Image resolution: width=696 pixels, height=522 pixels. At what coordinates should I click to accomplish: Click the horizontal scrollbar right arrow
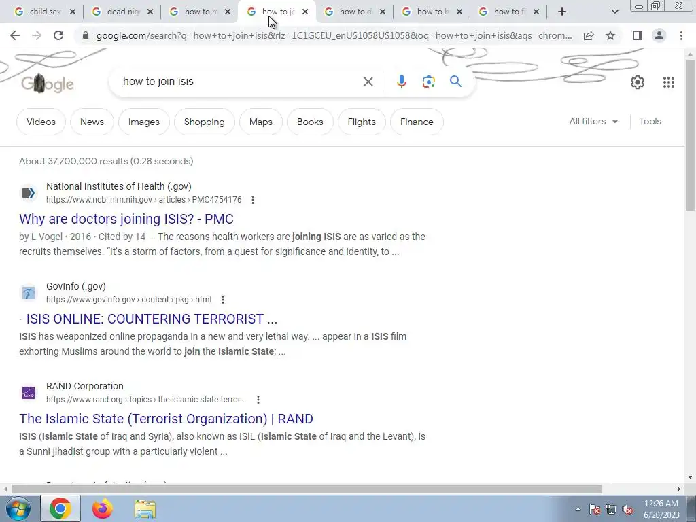click(x=679, y=489)
